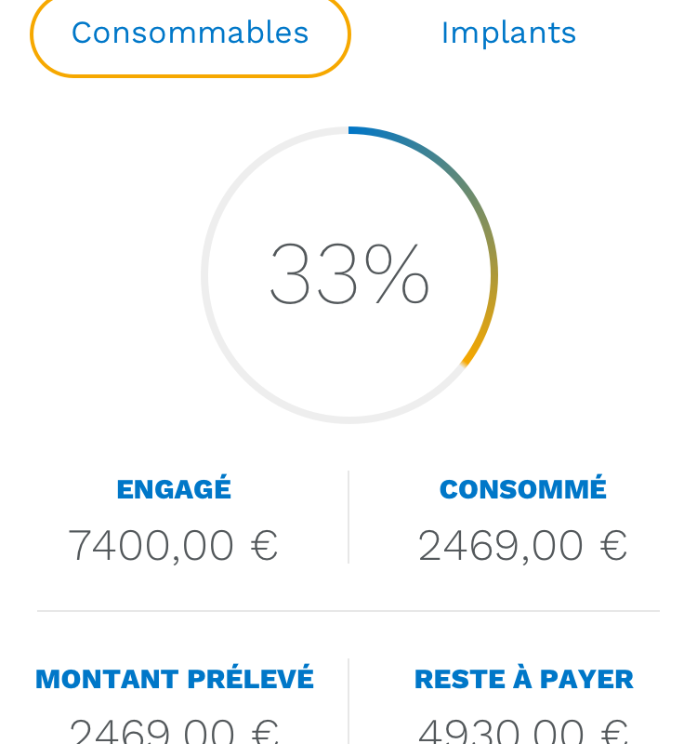Click the euro symbol after 7400,00

pyautogui.click(x=264, y=546)
